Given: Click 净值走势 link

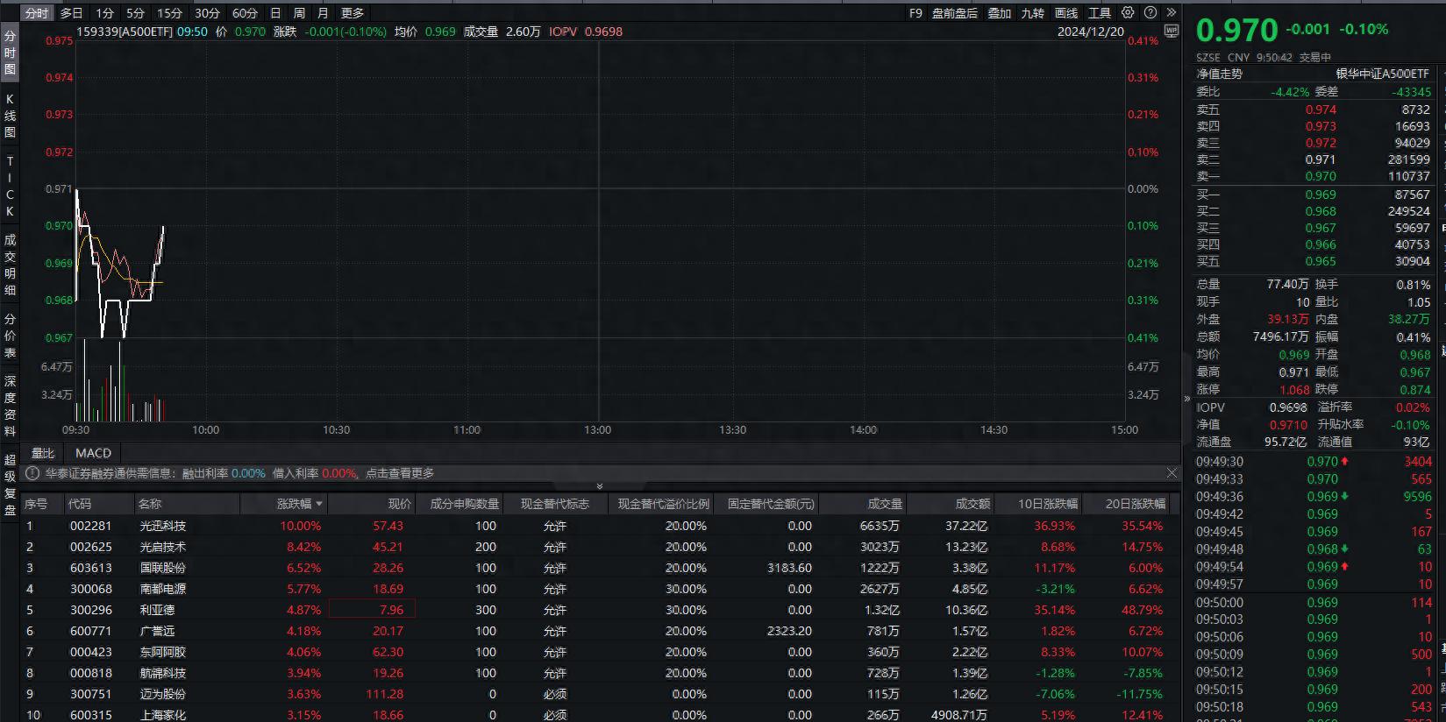Looking at the screenshot, I should tap(1220, 74).
